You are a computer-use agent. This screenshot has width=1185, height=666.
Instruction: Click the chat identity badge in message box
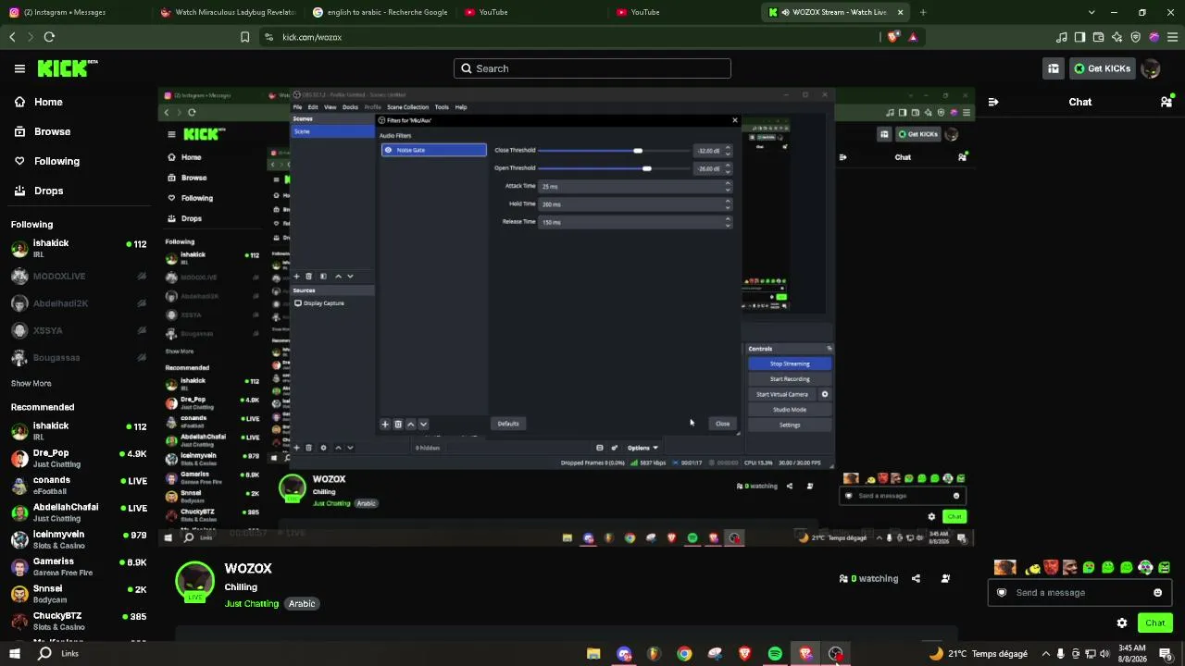1001,593
